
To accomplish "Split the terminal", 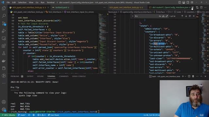I will click(x=189, y=76).
